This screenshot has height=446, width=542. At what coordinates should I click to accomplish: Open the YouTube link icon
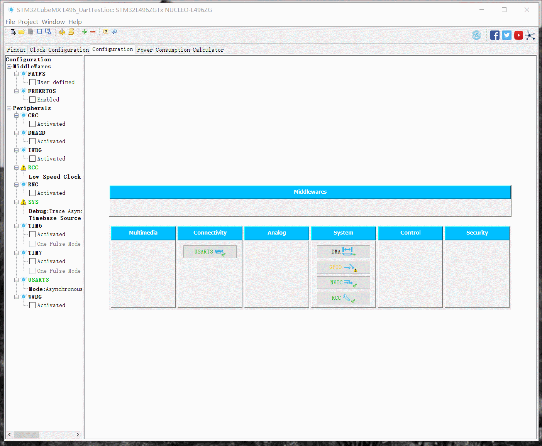[x=518, y=35]
